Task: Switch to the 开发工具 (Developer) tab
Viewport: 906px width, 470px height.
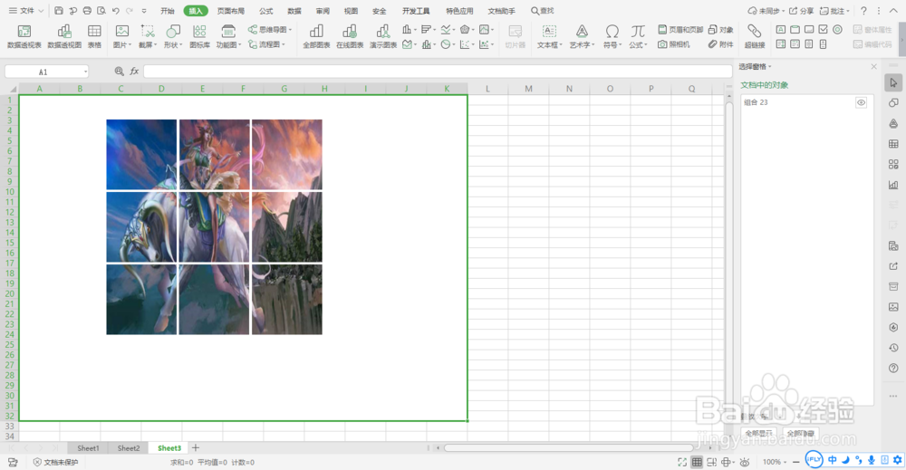Action: click(x=416, y=11)
